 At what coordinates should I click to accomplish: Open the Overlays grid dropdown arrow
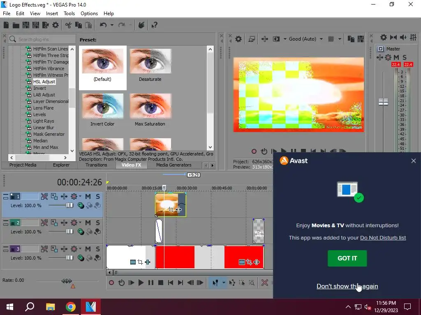(340, 39)
